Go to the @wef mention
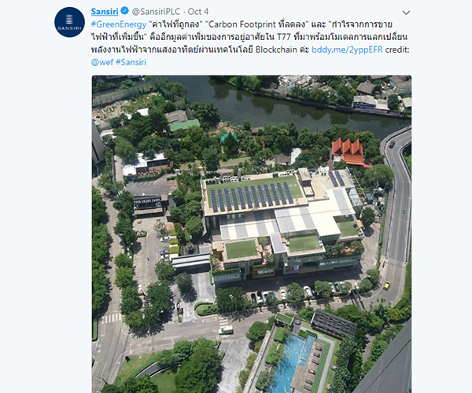 102,62
